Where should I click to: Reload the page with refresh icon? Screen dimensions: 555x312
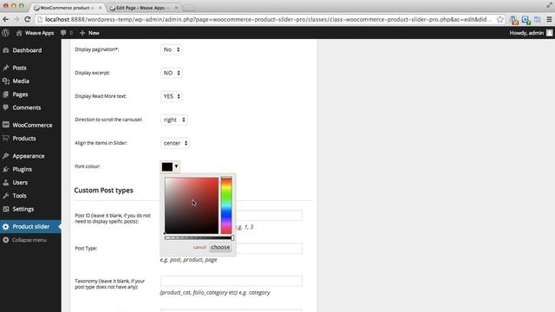[27, 19]
